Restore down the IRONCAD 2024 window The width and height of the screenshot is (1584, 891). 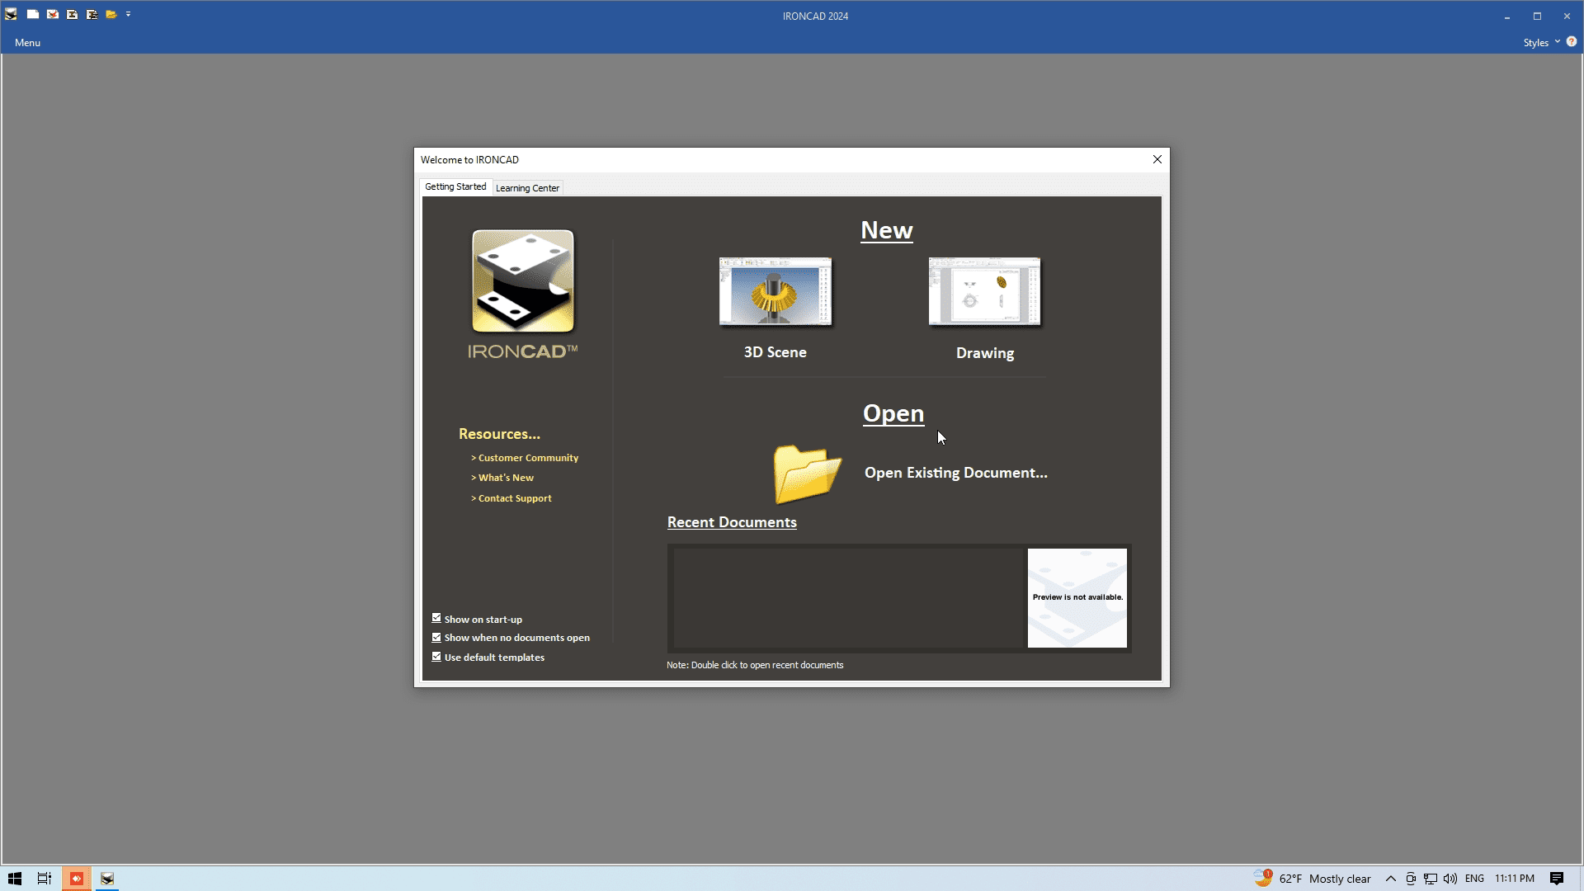pos(1537,16)
